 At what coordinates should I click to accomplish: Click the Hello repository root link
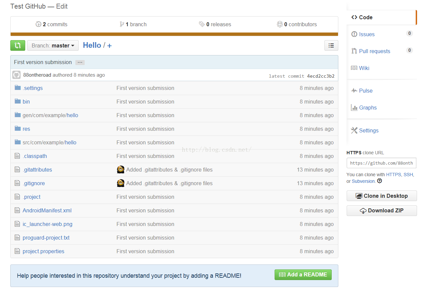[92, 45]
